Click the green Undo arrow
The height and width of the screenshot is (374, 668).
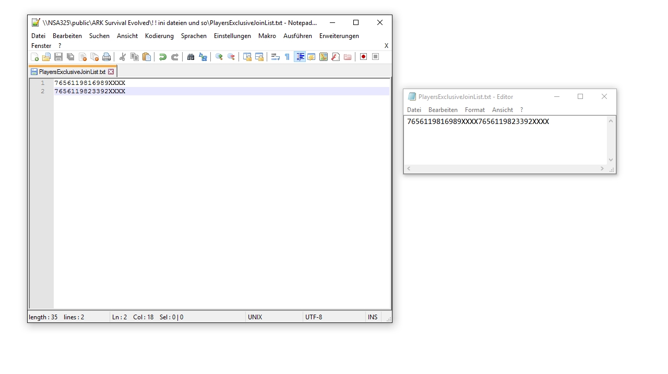pos(163,57)
